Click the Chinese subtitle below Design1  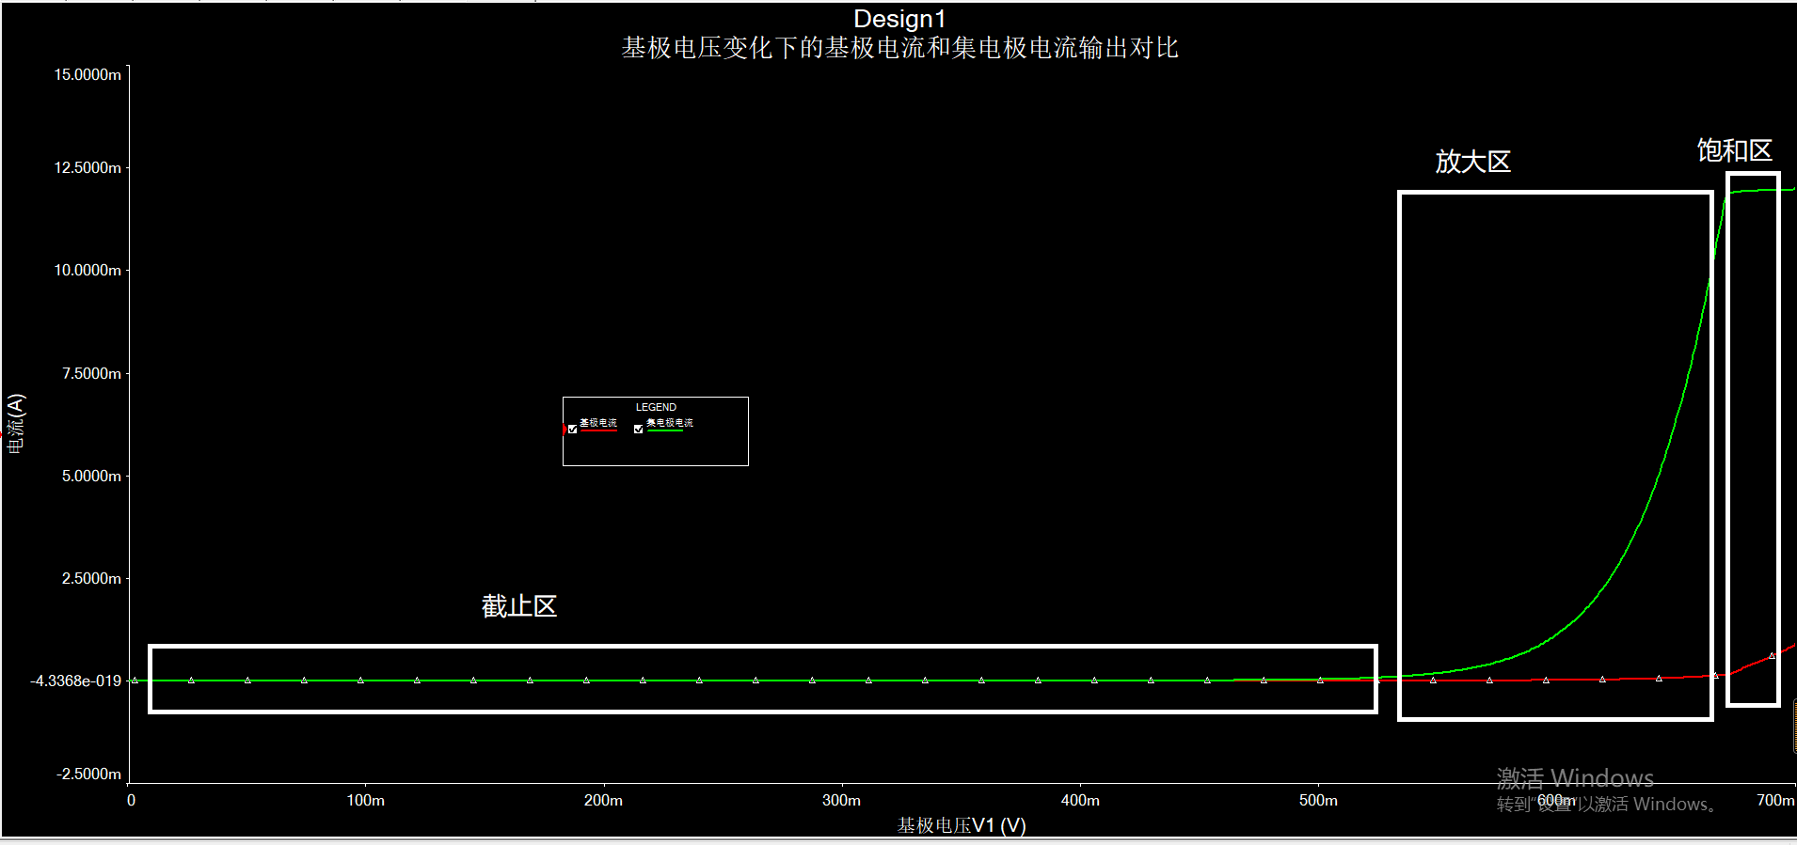click(x=898, y=48)
